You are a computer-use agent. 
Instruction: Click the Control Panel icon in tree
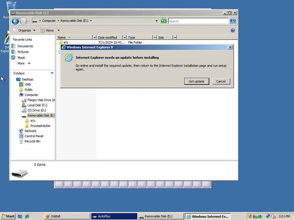[x=21, y=136]
